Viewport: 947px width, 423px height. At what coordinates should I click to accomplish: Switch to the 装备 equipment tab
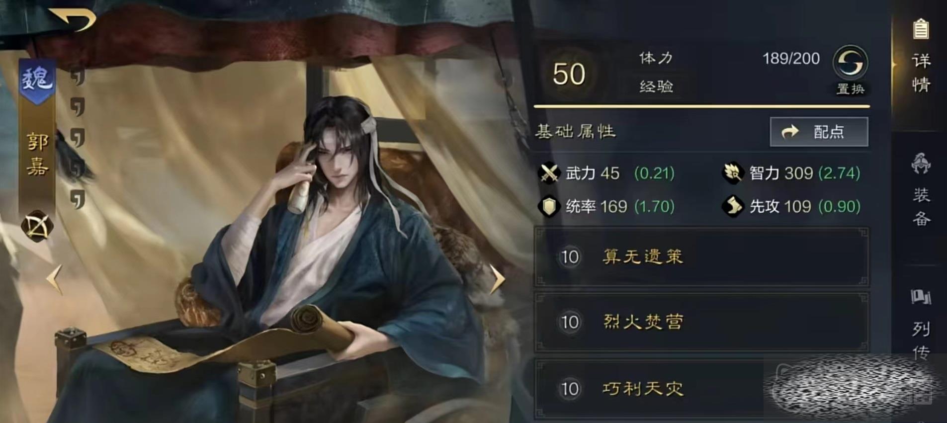(921, 191)
